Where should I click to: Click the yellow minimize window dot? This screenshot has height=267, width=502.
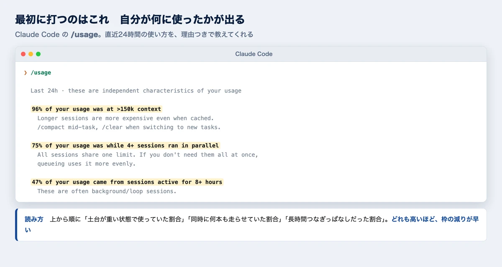(x=31, y=54)
